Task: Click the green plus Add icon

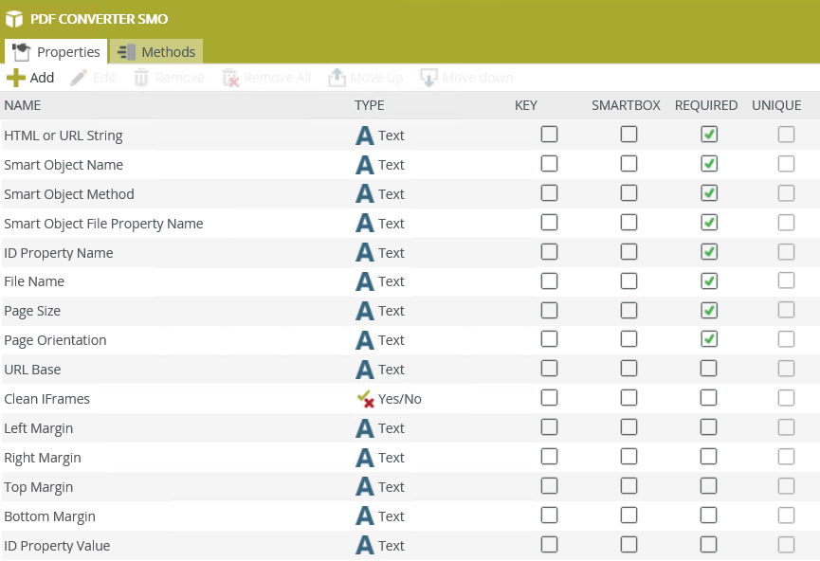Action: [16, 78]
